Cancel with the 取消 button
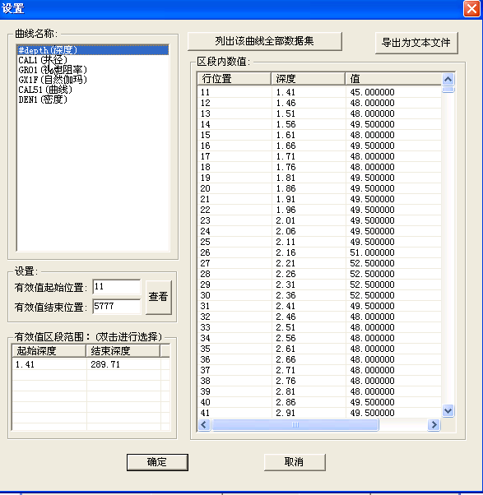Image resolution: width=483 pixels, height=495 pixels. pyautogui.click(x=295, y=462)
